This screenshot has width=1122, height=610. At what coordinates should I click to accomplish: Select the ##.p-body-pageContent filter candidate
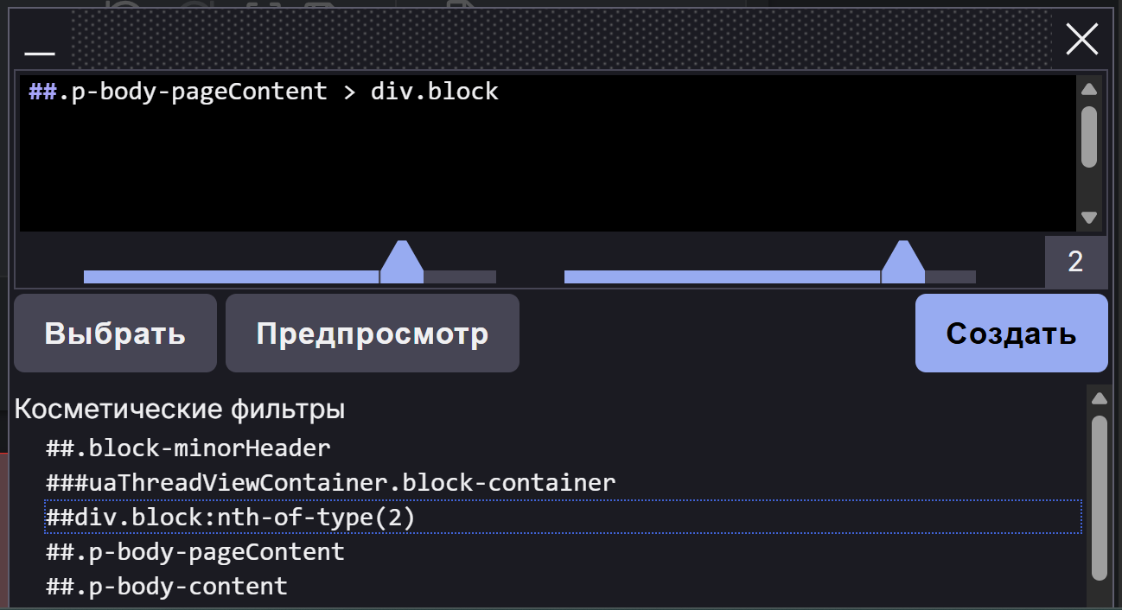(195, 551)
